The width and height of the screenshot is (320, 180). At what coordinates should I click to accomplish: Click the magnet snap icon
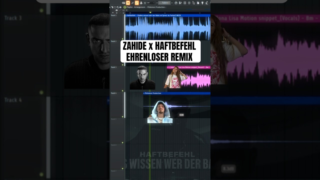tap(145, 3)
